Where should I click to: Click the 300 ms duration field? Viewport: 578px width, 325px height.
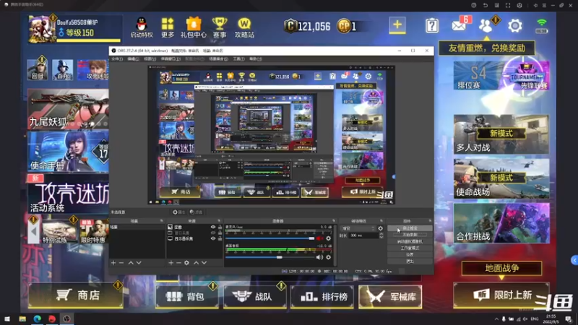[x=364, y=235]
